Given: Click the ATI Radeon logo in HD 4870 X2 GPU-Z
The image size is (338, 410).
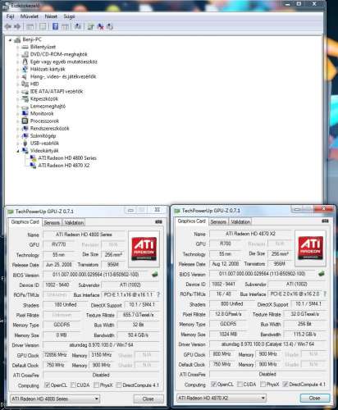Looking at the screenshot, I should (311, 248).
